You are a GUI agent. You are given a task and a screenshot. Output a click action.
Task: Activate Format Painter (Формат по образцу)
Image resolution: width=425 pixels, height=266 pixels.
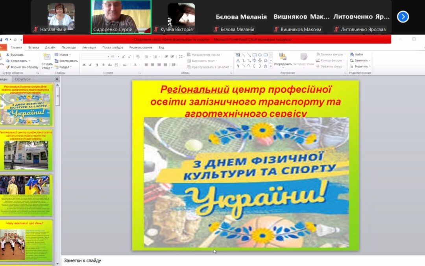[x=22, y=67]
